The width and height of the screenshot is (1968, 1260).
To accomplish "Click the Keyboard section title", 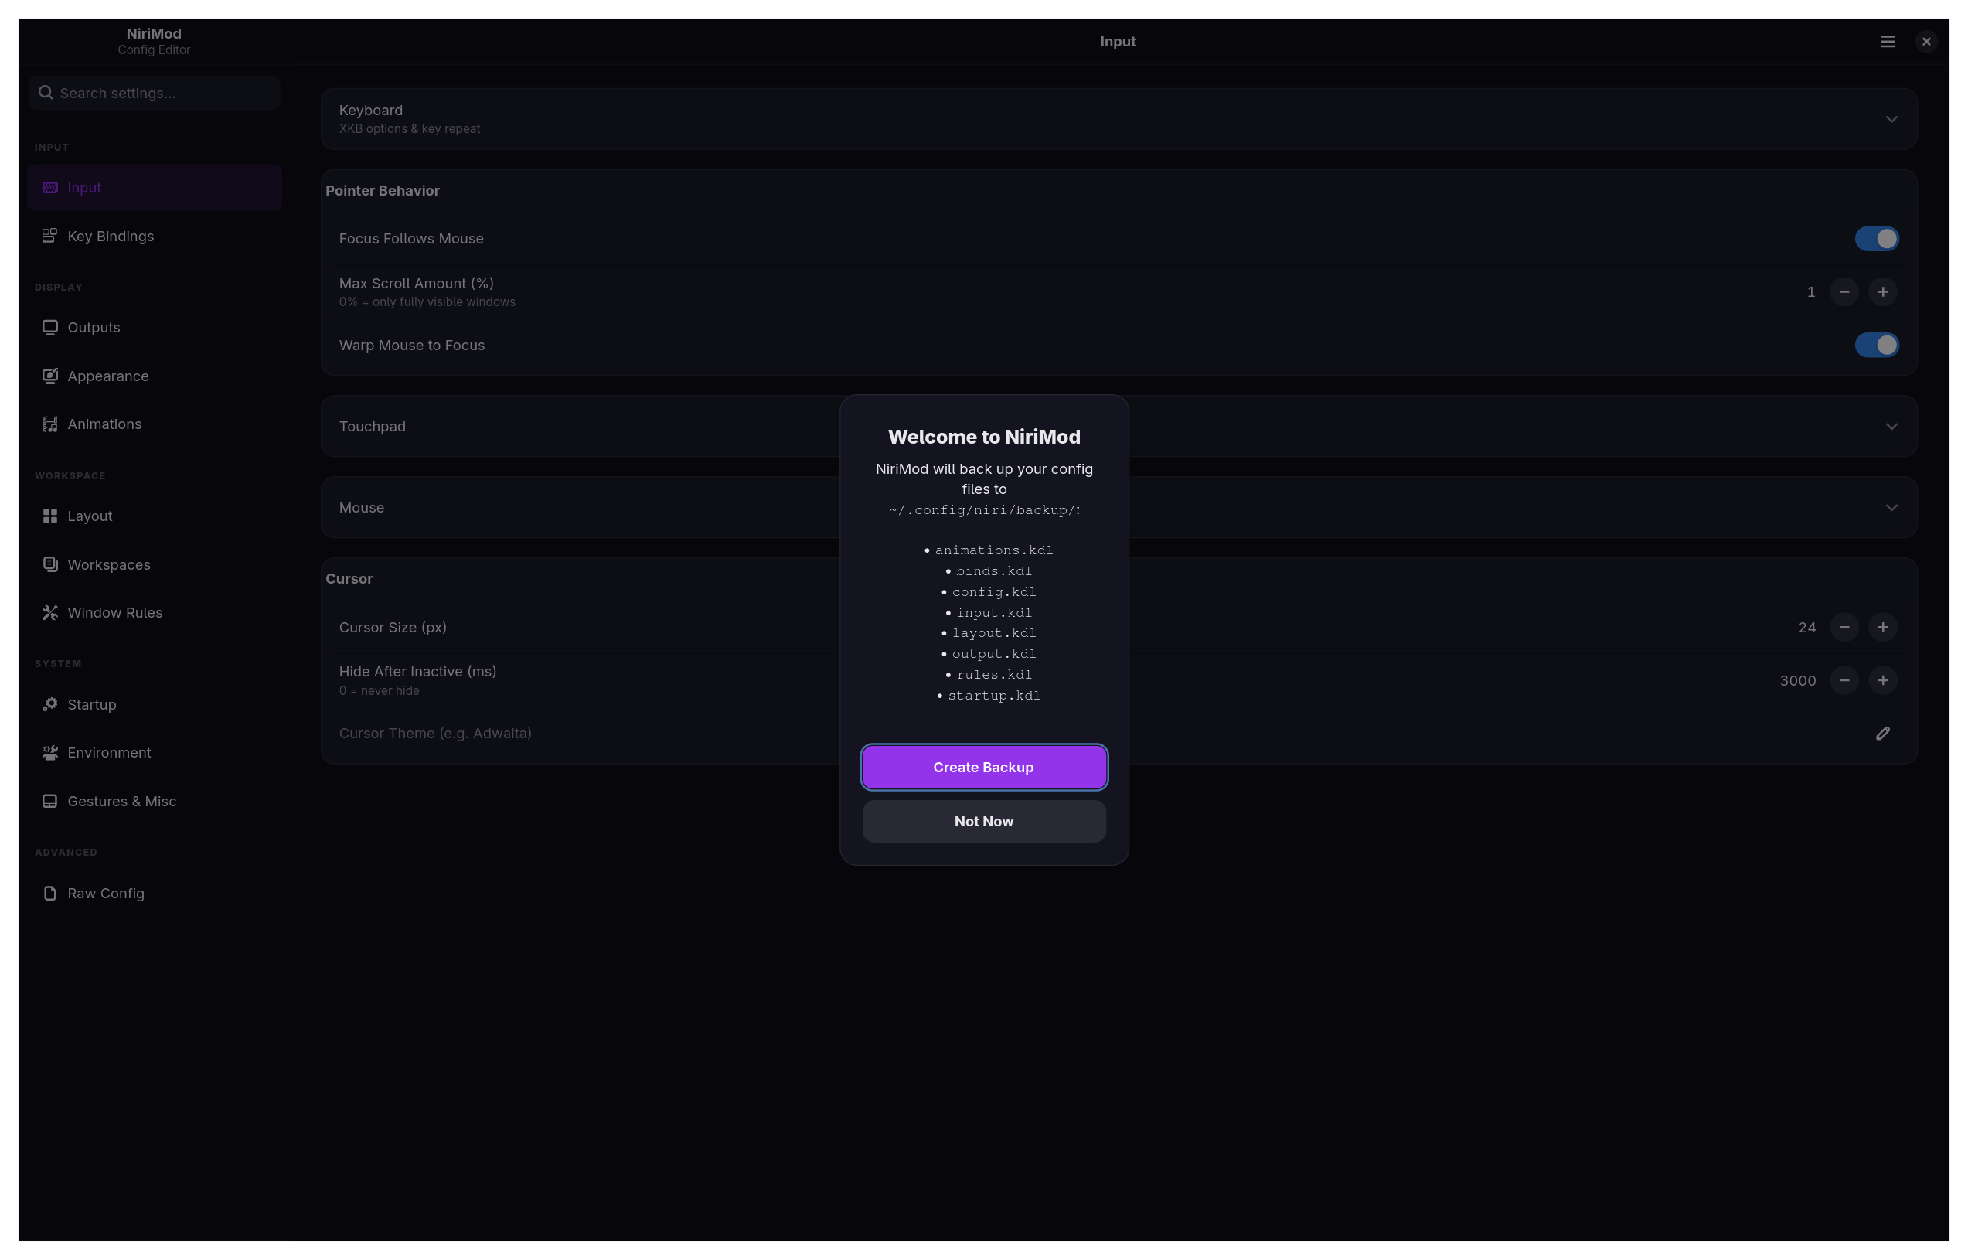I will point(370,110).
